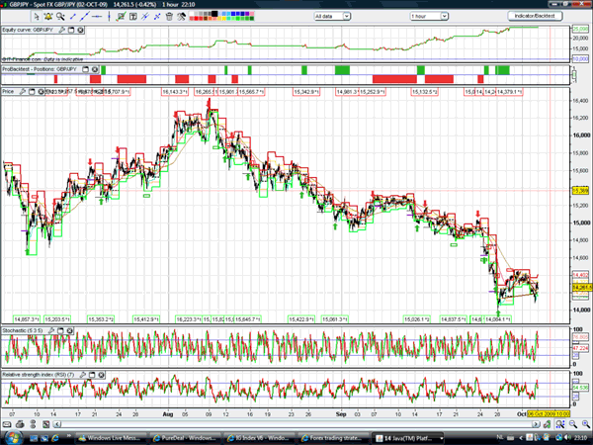The image size is (593, 445).
Task: Click the scrollbar left arrow
Action: tap(57, 424)
